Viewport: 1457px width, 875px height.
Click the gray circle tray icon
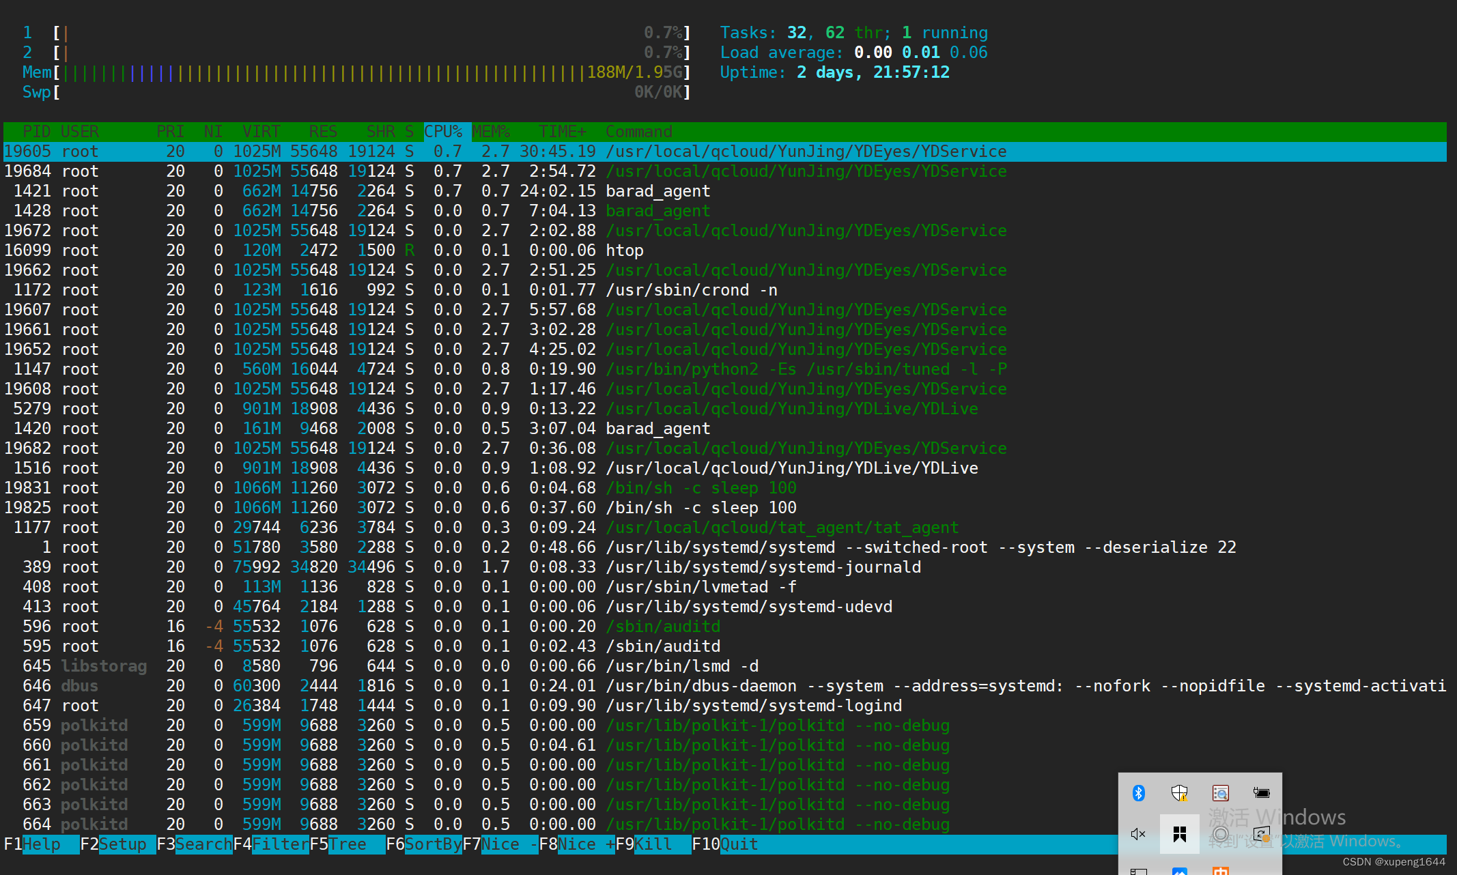[x=1220, y=833]
